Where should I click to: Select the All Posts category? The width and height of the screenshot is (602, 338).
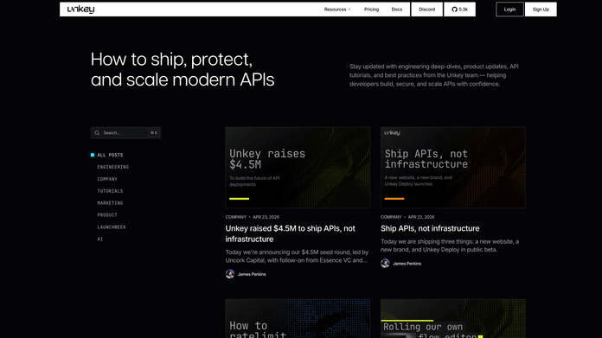pyautogui.click(x=110, y=155)
